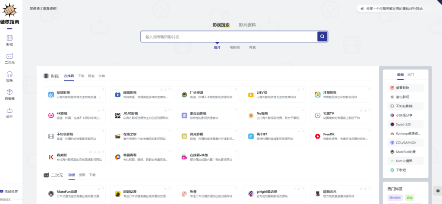The height and width of the screenshot is (204, 442).
Task: Open the 不知名影院 card in the 影视 grid
Action: 75,136
